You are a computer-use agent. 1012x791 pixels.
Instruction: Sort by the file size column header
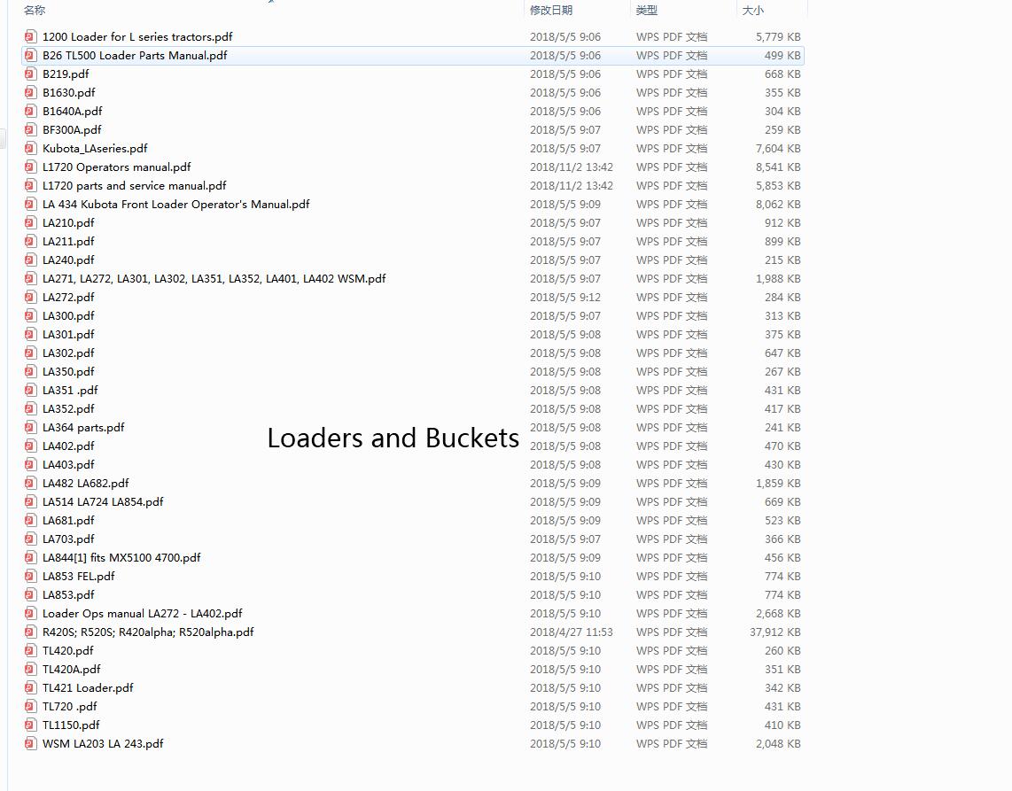click(x=752, y=10)
